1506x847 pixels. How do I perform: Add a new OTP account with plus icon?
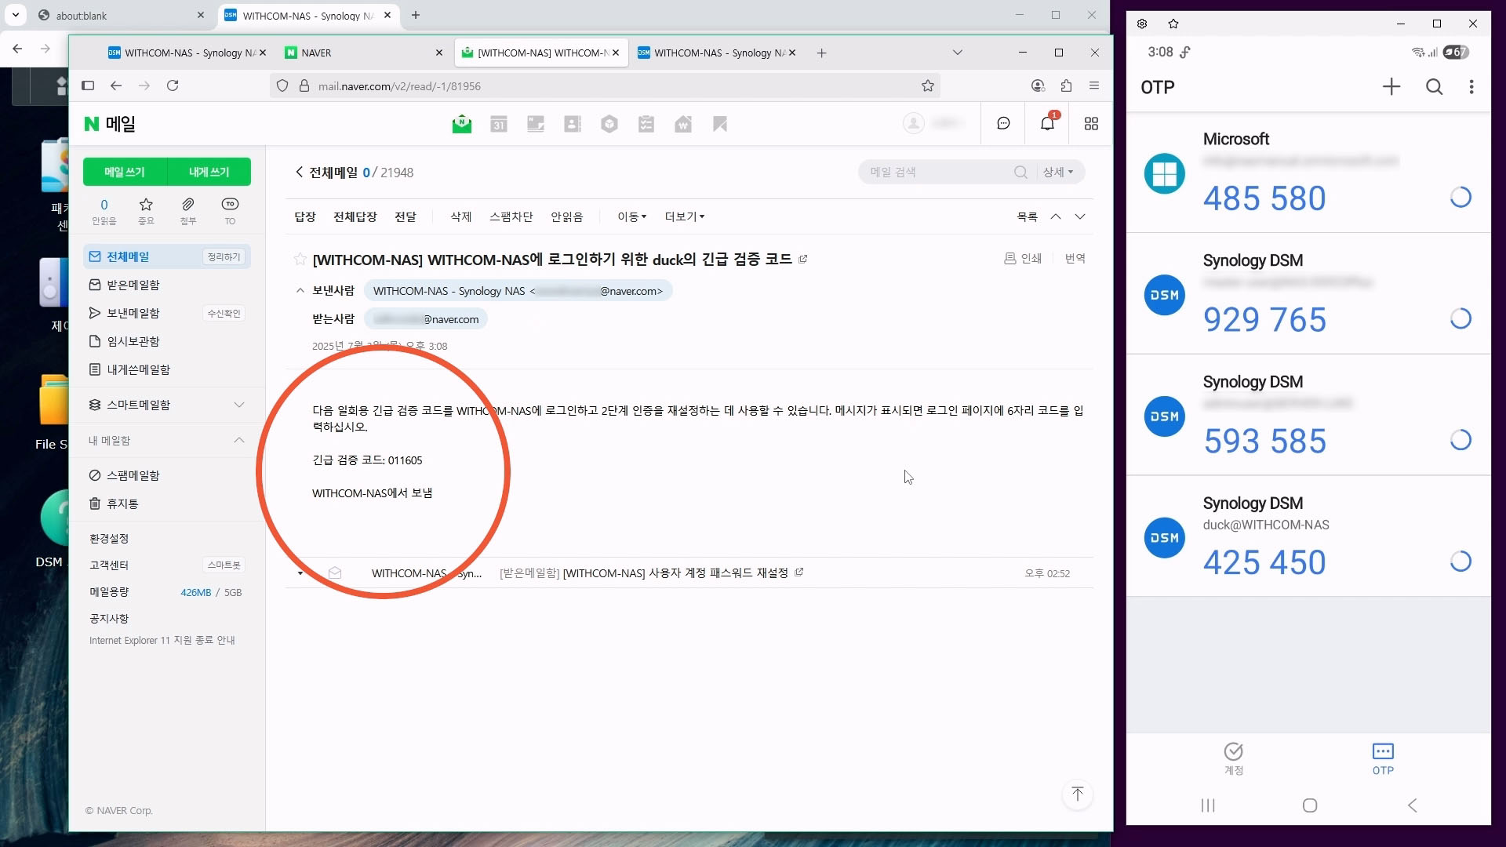(1391, 87)
